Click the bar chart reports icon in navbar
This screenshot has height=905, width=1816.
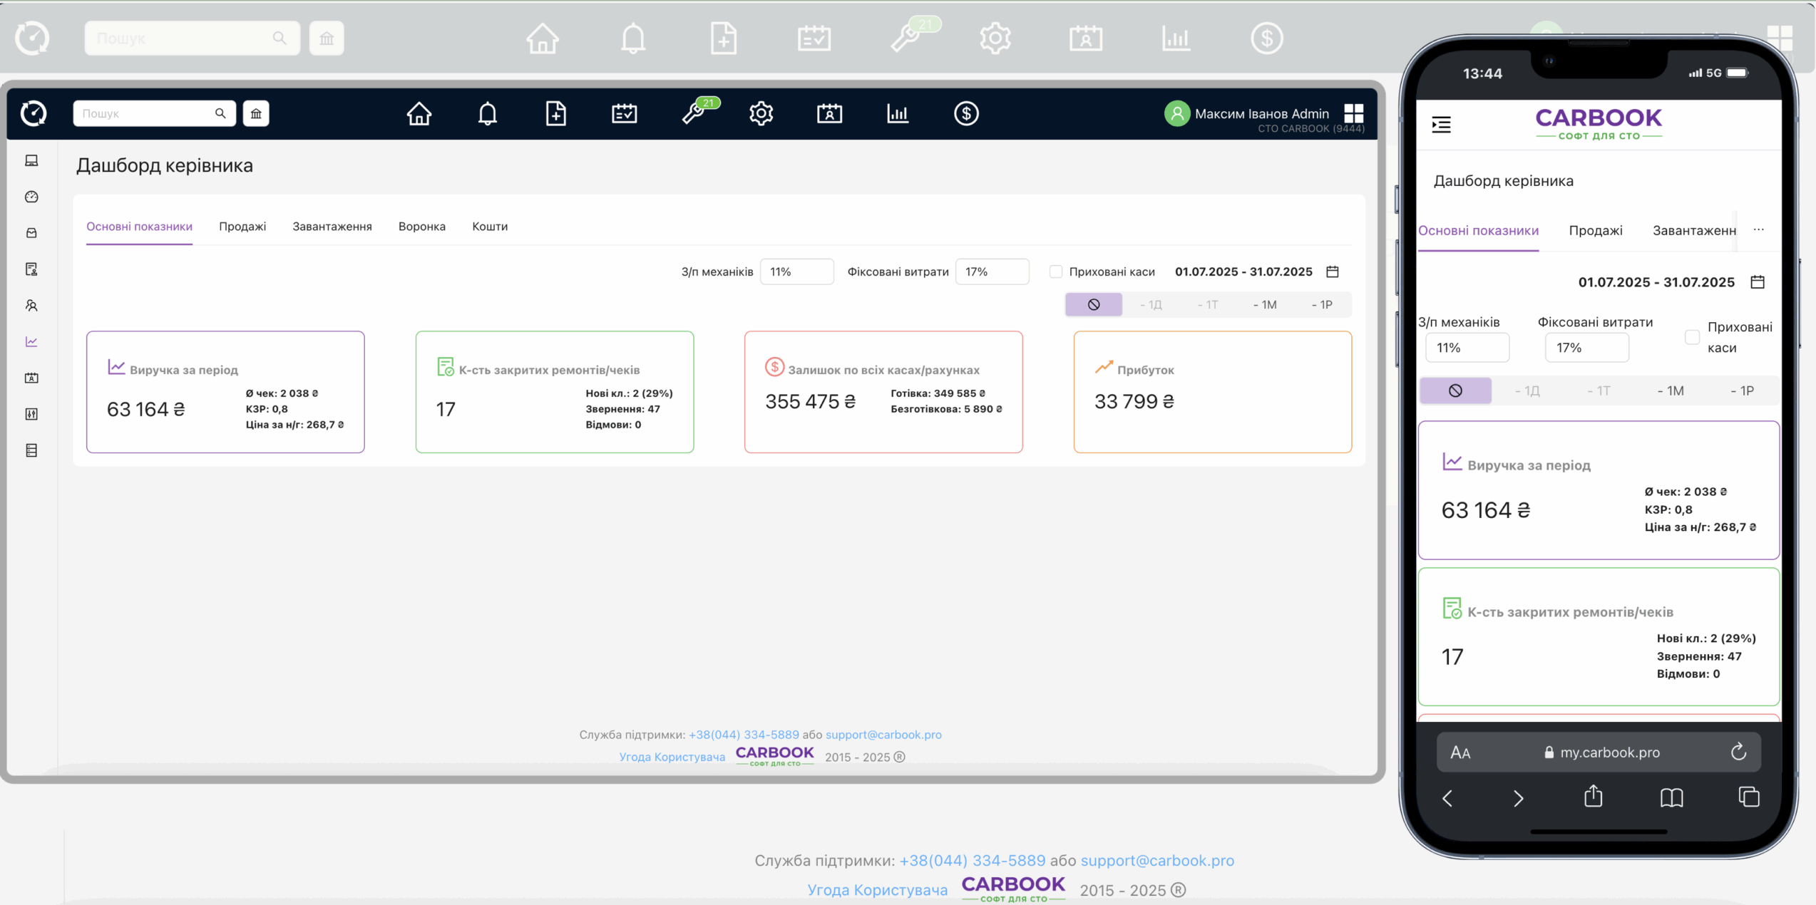897,113
